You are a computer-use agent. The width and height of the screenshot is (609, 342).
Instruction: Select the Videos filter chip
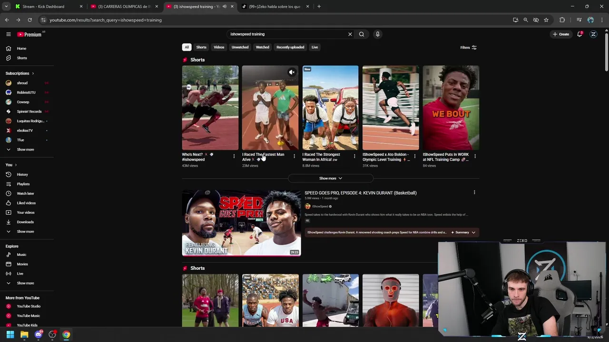coord(219,47)
